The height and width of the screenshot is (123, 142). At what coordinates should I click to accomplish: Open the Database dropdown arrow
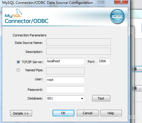click(x=82, y=99)
